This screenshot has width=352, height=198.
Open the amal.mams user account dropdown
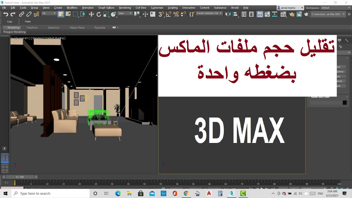point(290,8)
